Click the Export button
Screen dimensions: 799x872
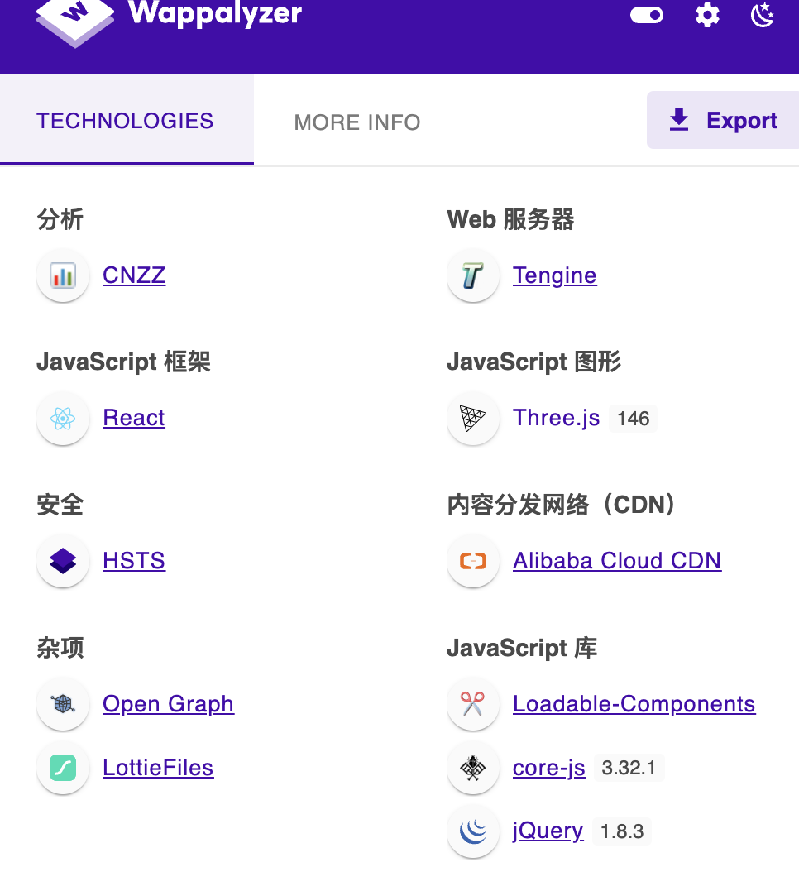(723, 120)
